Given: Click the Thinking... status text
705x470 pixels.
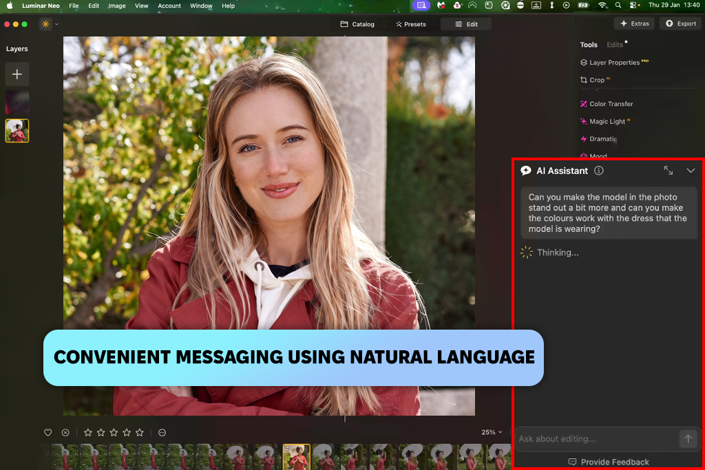Looking at the screenshot, I should coord(558,253).
